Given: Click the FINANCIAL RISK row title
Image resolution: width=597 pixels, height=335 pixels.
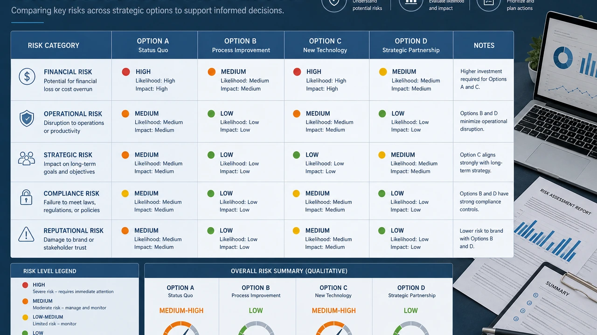Looking at the screenshot, I should click(68, 72).
